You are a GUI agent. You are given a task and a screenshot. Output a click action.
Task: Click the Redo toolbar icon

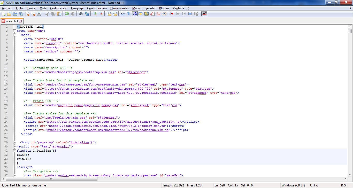click(73, 14)
